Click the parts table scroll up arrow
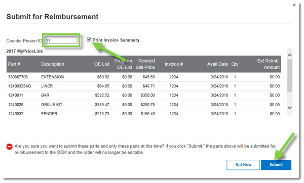 290,55
